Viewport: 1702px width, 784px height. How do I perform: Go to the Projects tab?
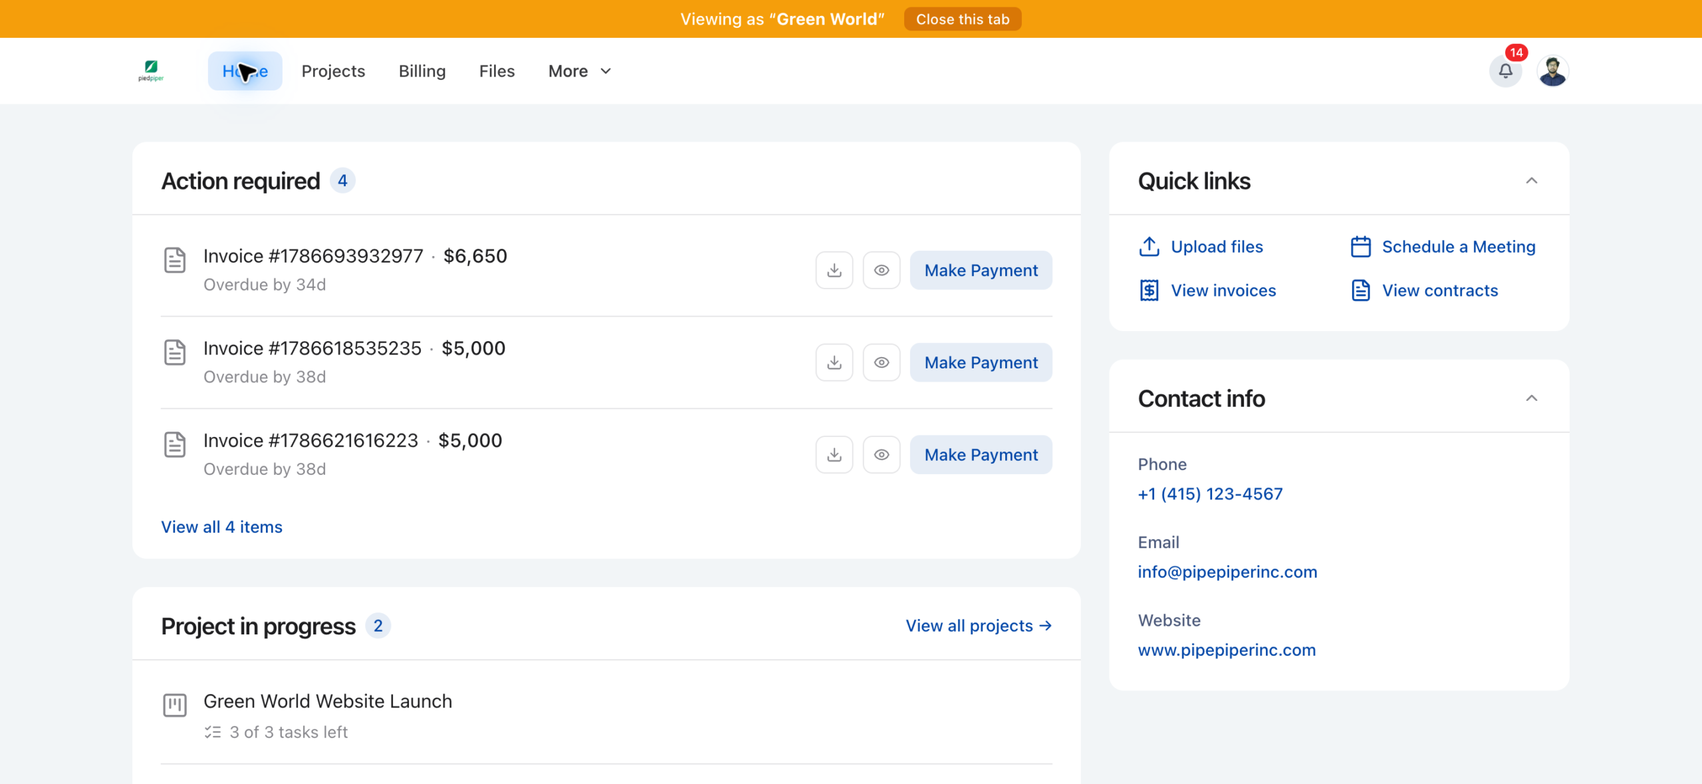333,71
